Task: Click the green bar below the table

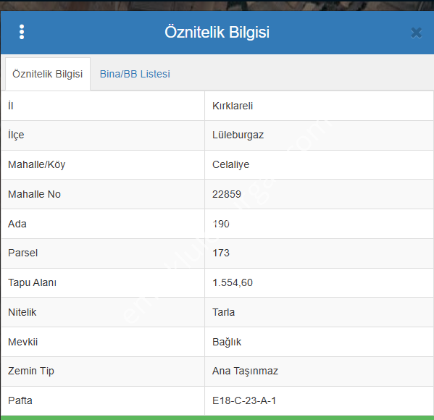Action: (217, 418)
